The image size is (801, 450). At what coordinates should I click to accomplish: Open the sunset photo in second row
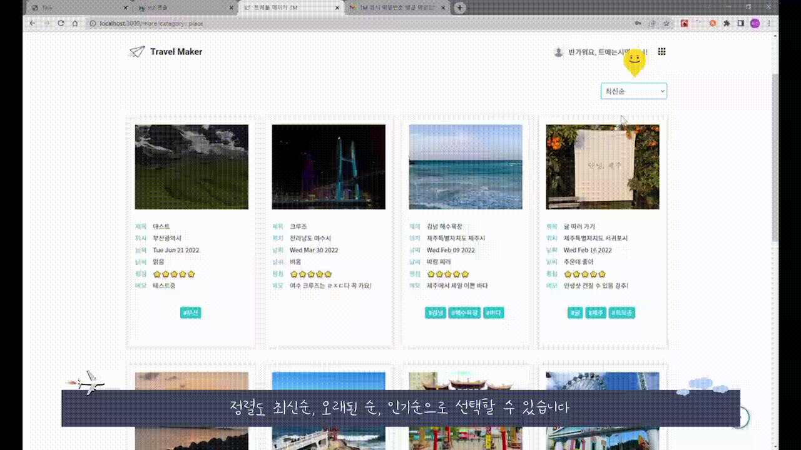point(191,411)
